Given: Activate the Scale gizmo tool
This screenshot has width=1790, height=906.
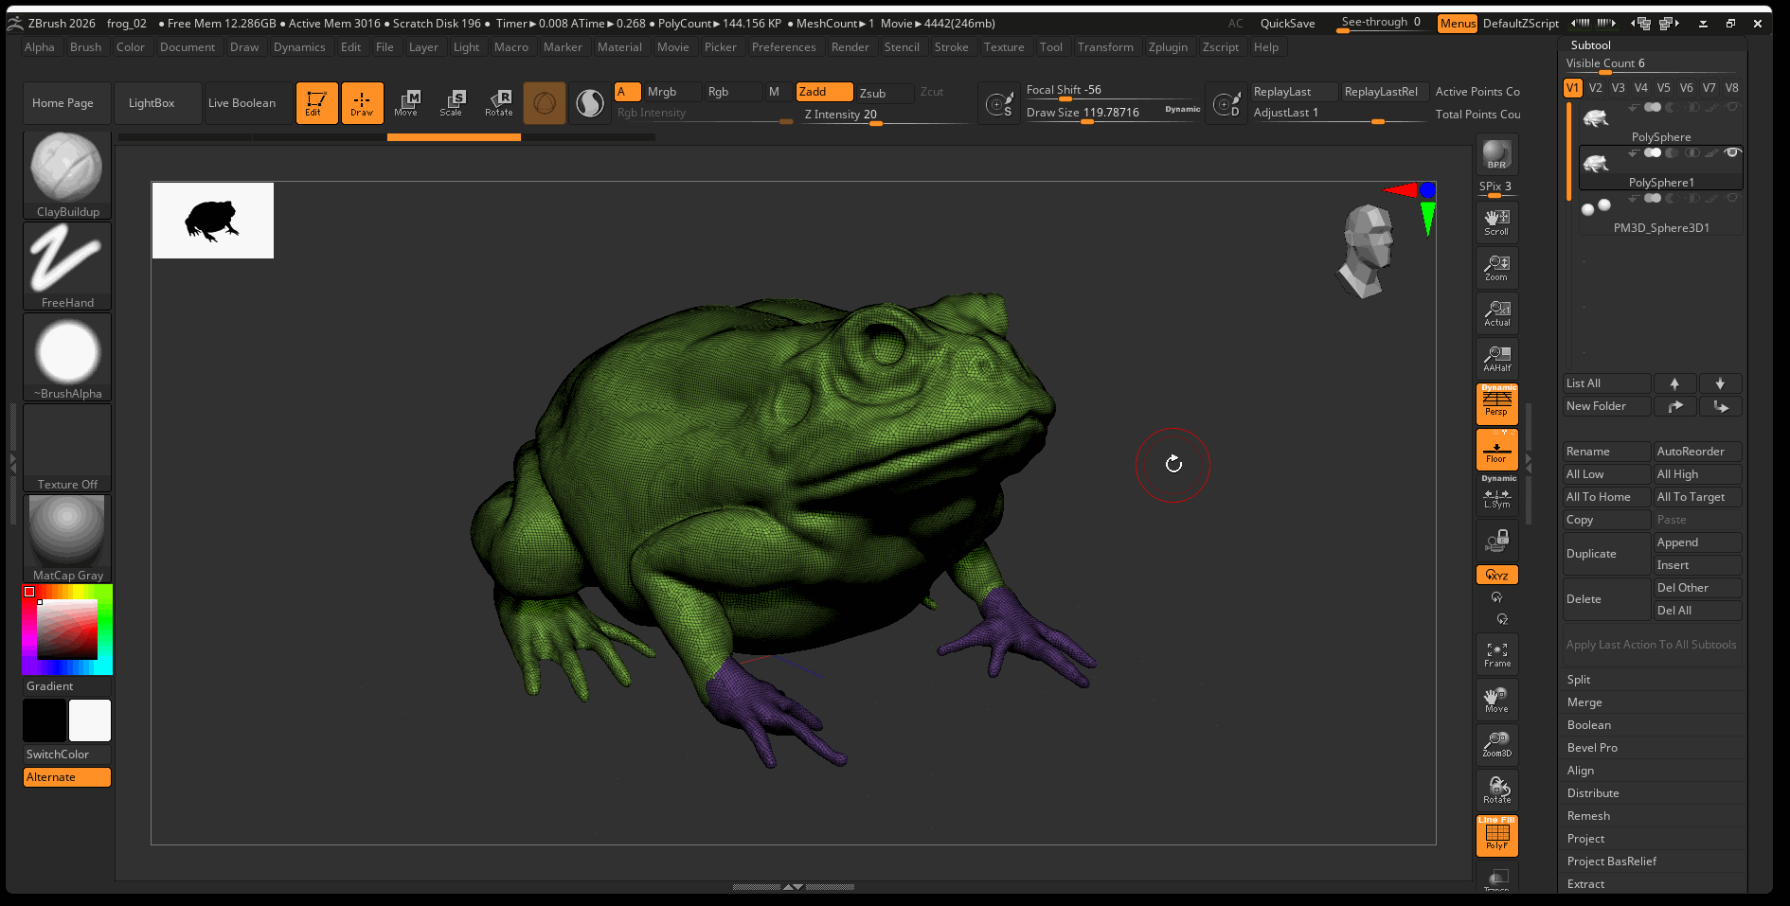Looking at the screenshot, I should pos(452,102).
